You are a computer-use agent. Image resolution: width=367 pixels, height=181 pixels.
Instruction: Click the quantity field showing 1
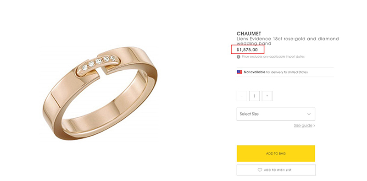(x=255, y=96)
